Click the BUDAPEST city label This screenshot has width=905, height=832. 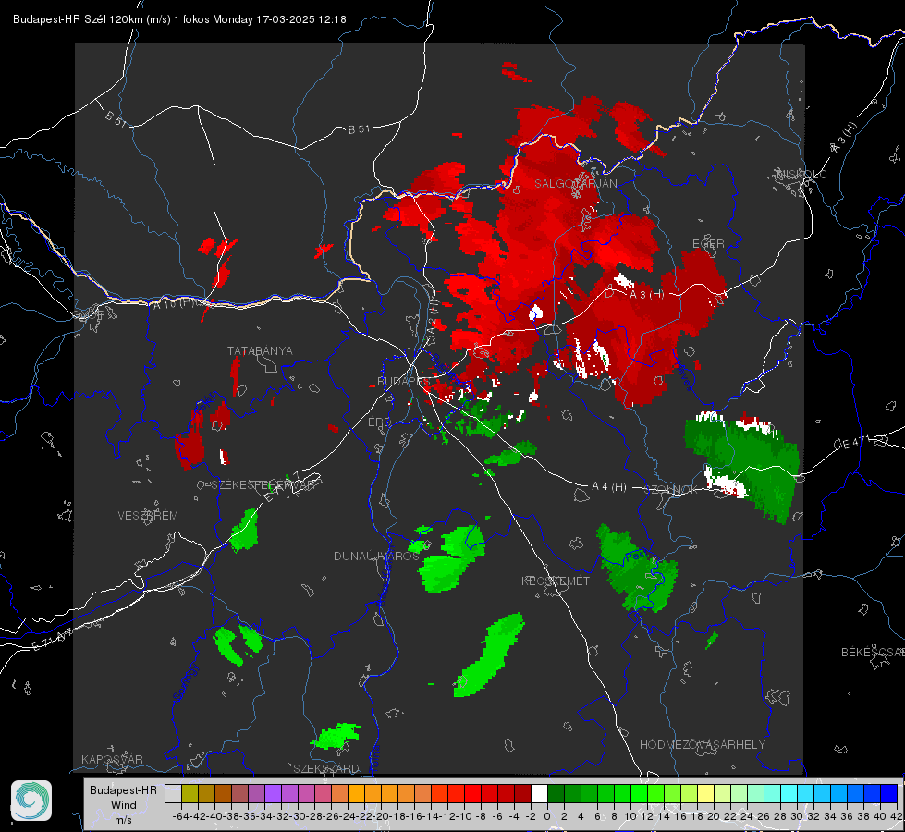407,381
